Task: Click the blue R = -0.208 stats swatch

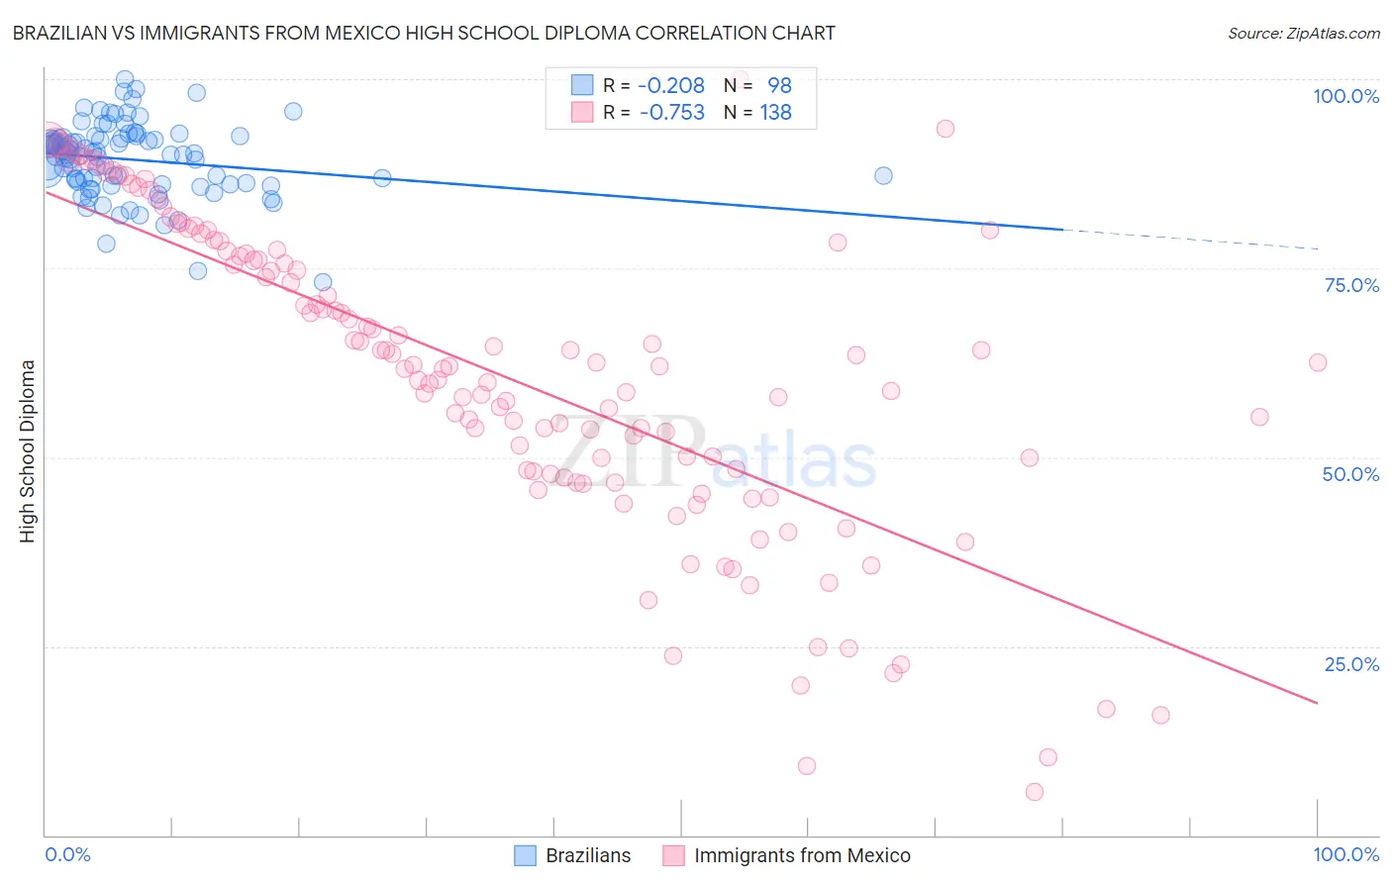Action: [582, 85]
